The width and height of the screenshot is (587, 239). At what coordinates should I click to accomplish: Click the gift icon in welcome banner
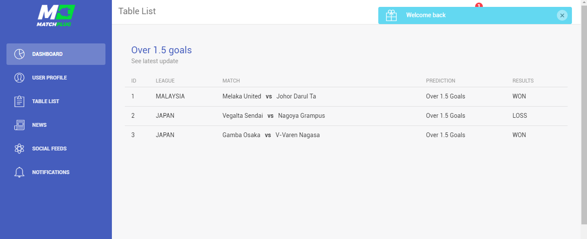coord(391,15)
